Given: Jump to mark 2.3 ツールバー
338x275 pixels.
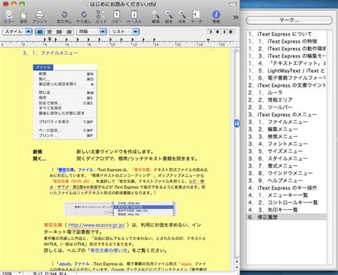Looking at the screenshot, I should coord(287,108).
